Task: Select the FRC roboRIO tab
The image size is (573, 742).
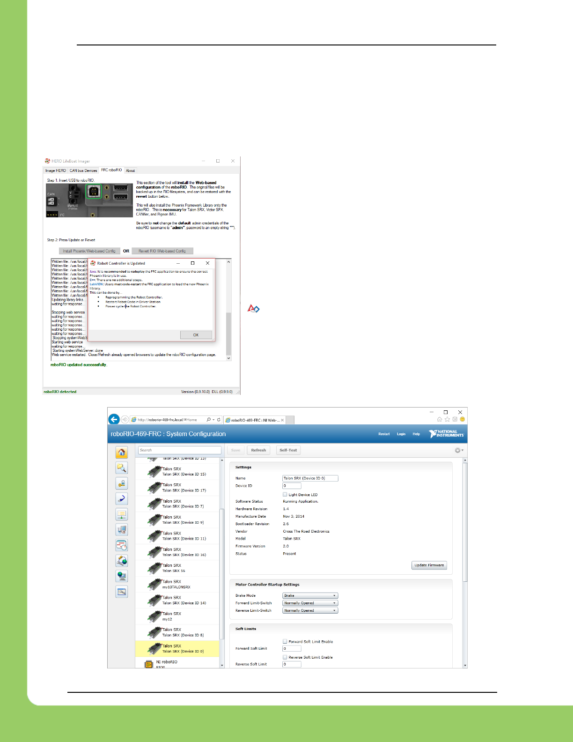Action: [111, 170]
